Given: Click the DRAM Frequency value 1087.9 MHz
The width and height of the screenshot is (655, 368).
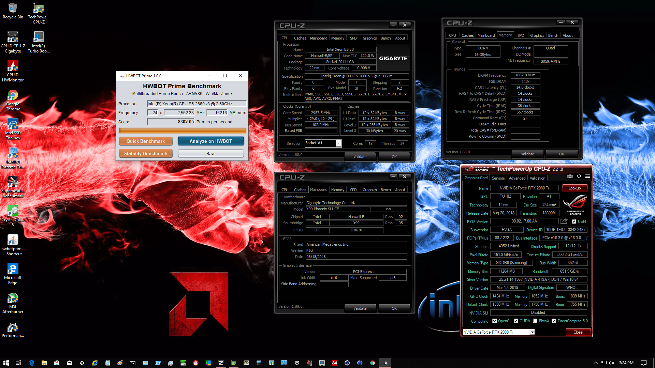Looking at the screenshot, I should [525, 75].
